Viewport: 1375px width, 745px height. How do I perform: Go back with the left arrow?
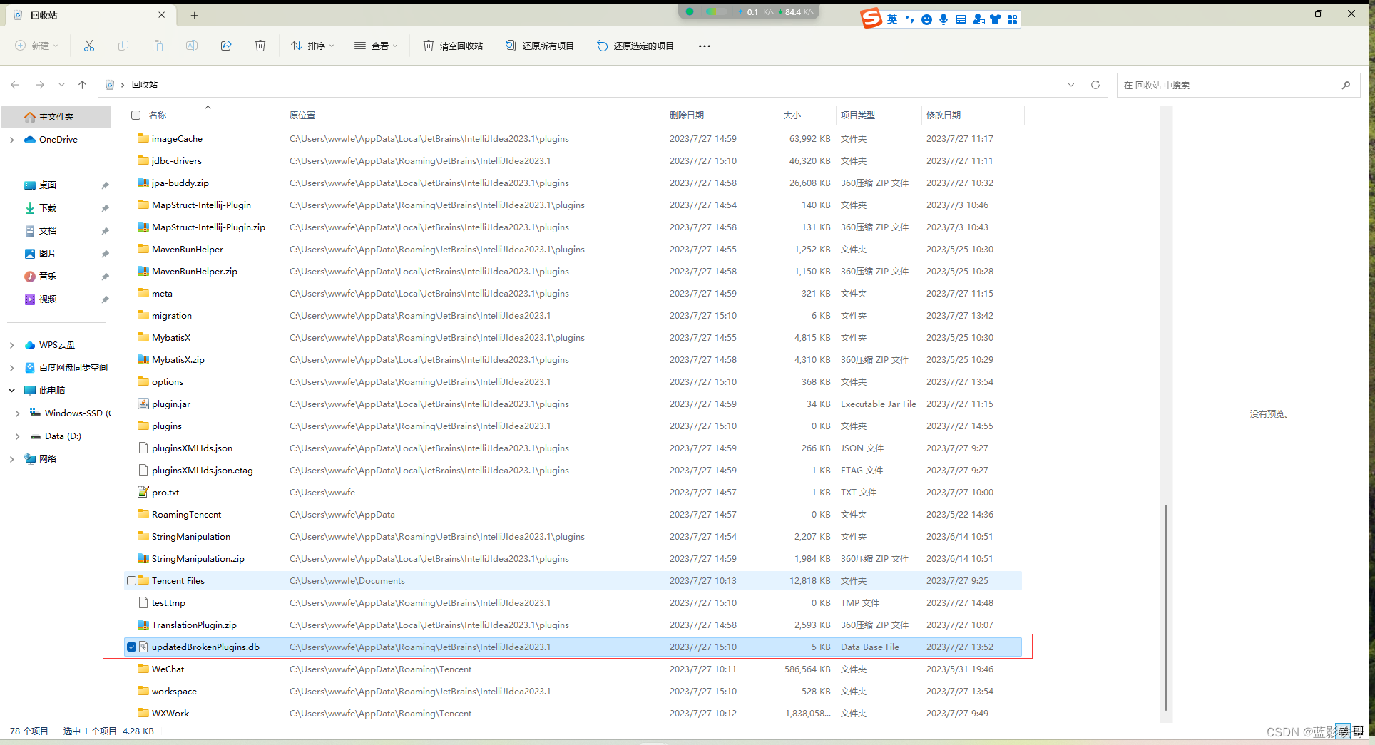tap(15, 85)
